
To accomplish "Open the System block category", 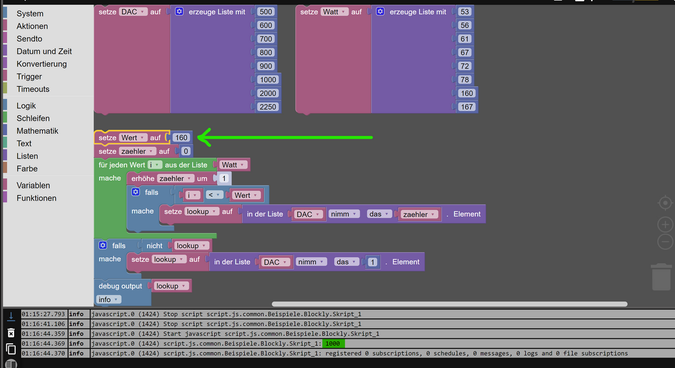I will click(30, 13).
